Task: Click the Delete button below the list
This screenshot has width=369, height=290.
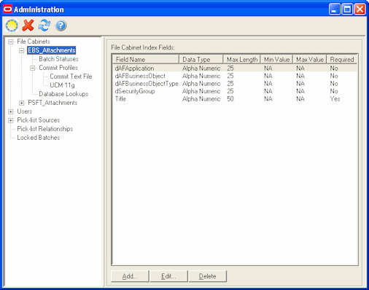Action: coord(208,276)
